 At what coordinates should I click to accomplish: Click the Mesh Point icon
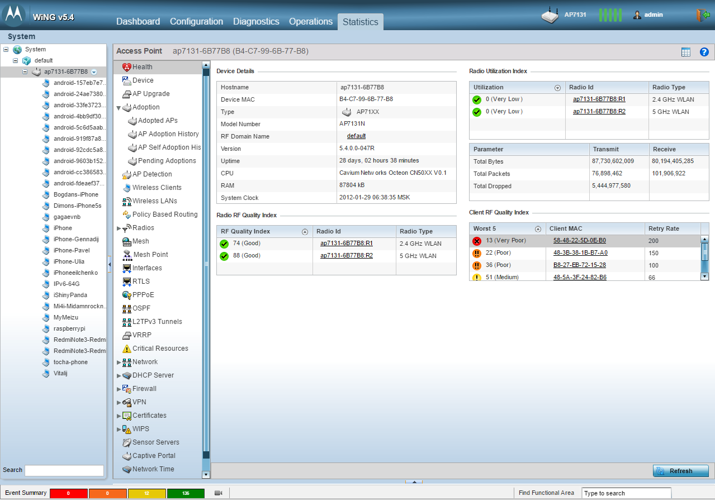coord(128,255)
